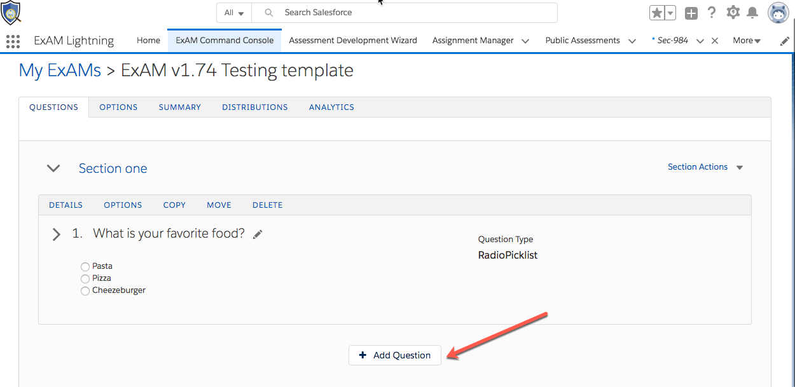Switch to the SUMMARY tab
The width and height of the screenshot is (795, 387).
point(180,107)
